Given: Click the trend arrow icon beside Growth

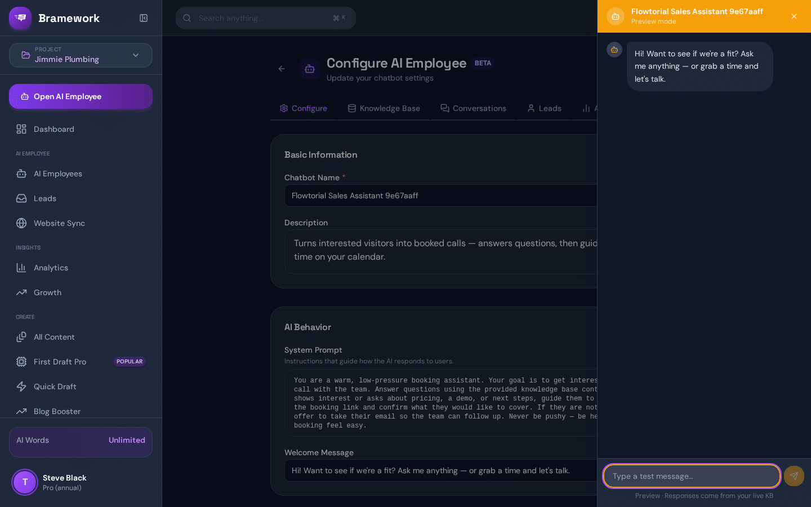Looking at the screenshot, I should (21, 292).
